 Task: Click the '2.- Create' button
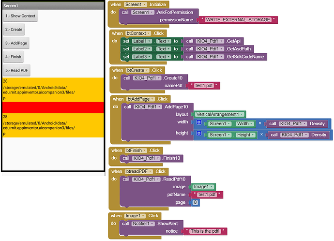(14, 30)
